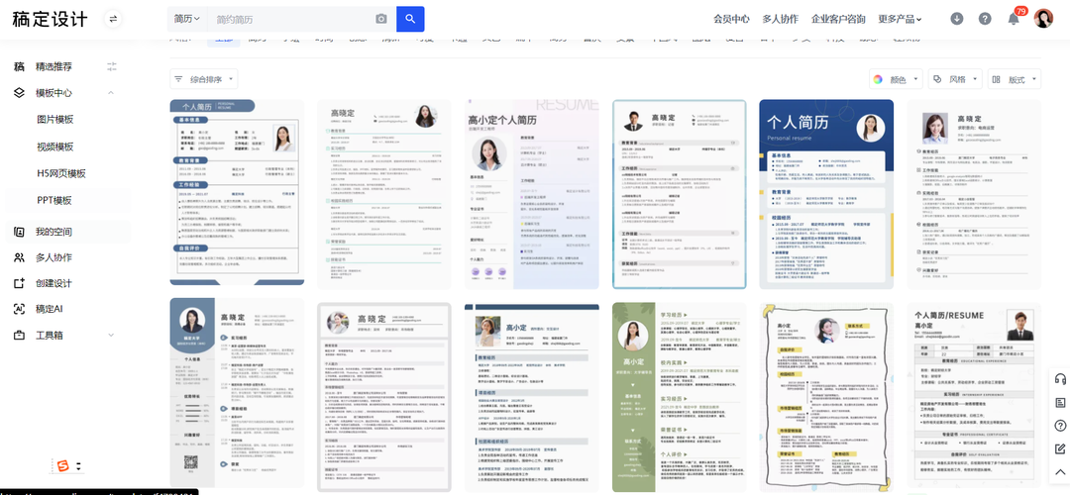The image size is (1070, 495).
Task: Select 视频模板 in sidebar
Action: click(x=55, y=147)
